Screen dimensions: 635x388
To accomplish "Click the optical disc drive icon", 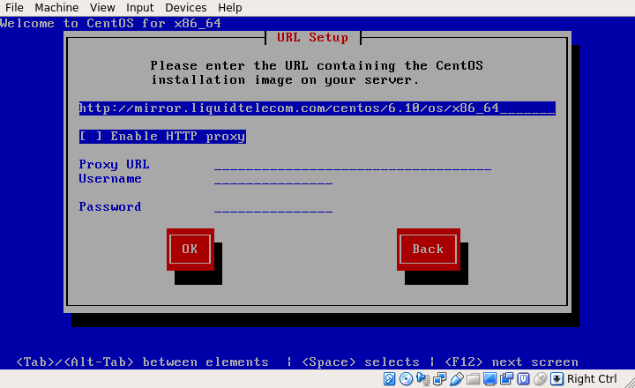I will [x=406, y=379].
